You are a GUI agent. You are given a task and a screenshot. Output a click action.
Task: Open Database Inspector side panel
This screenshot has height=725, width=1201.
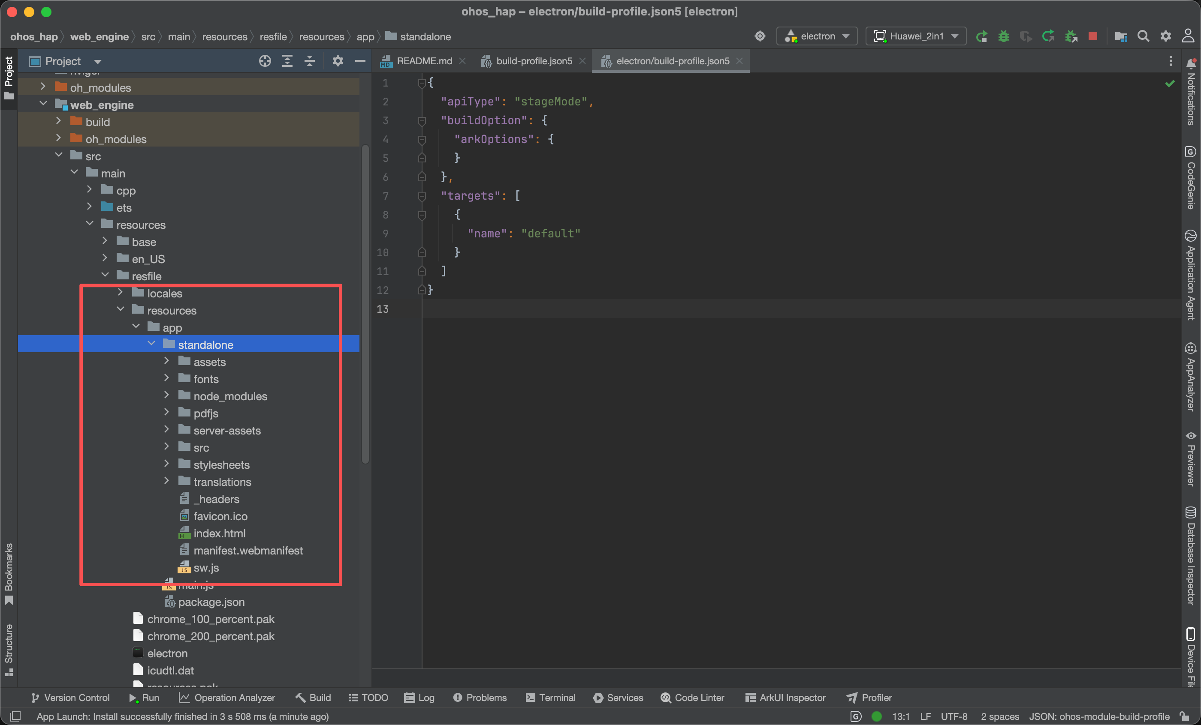pos(1191,556)
